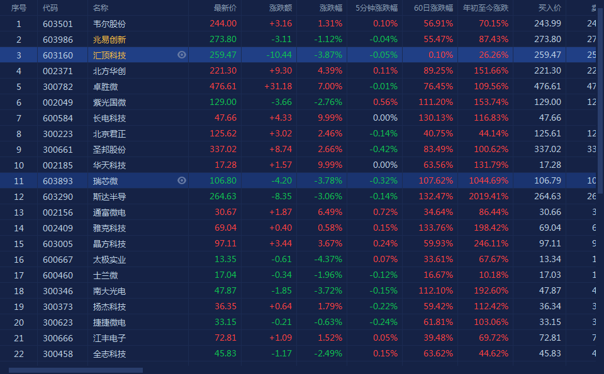Select stock name 紫光国微
Viewport: 604px width, 374px height.
tap(109, 102)
